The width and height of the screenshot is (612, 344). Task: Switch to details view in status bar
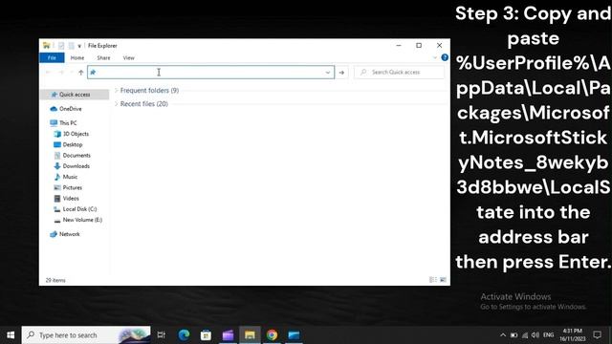433,280
